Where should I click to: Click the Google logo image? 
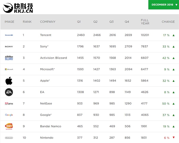(x=9, y=115)
